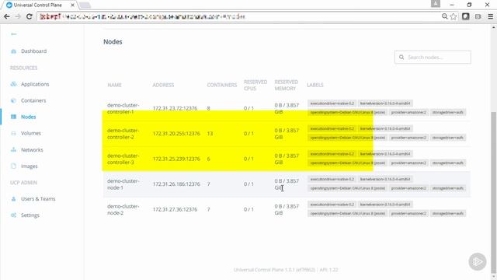
Task: Click container count 6 for controller-3
Action: point(209,159)
